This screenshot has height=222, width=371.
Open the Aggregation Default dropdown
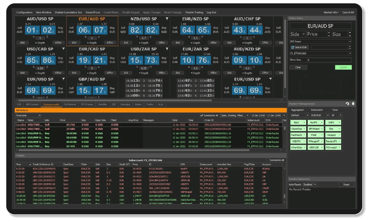tap(300, 115)
